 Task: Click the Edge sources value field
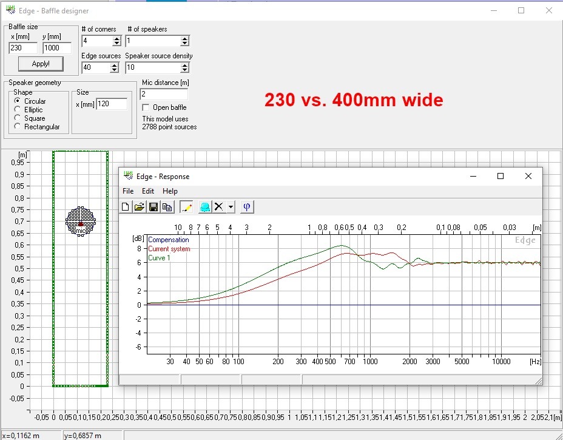tap(95, 67)
